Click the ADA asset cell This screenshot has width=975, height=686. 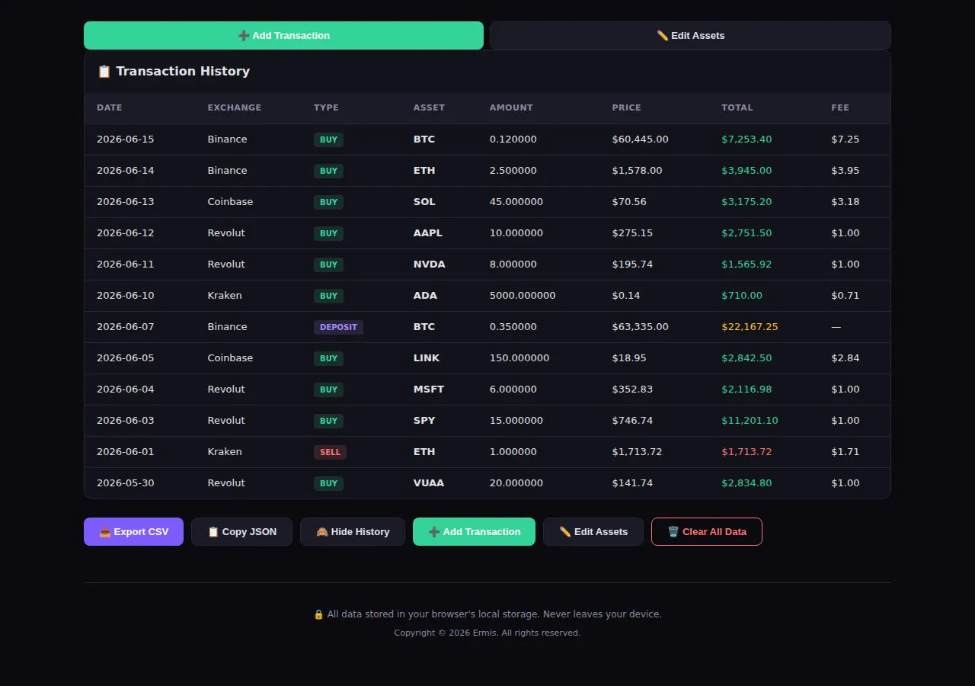pyautogui.click(x=425, y=296)
